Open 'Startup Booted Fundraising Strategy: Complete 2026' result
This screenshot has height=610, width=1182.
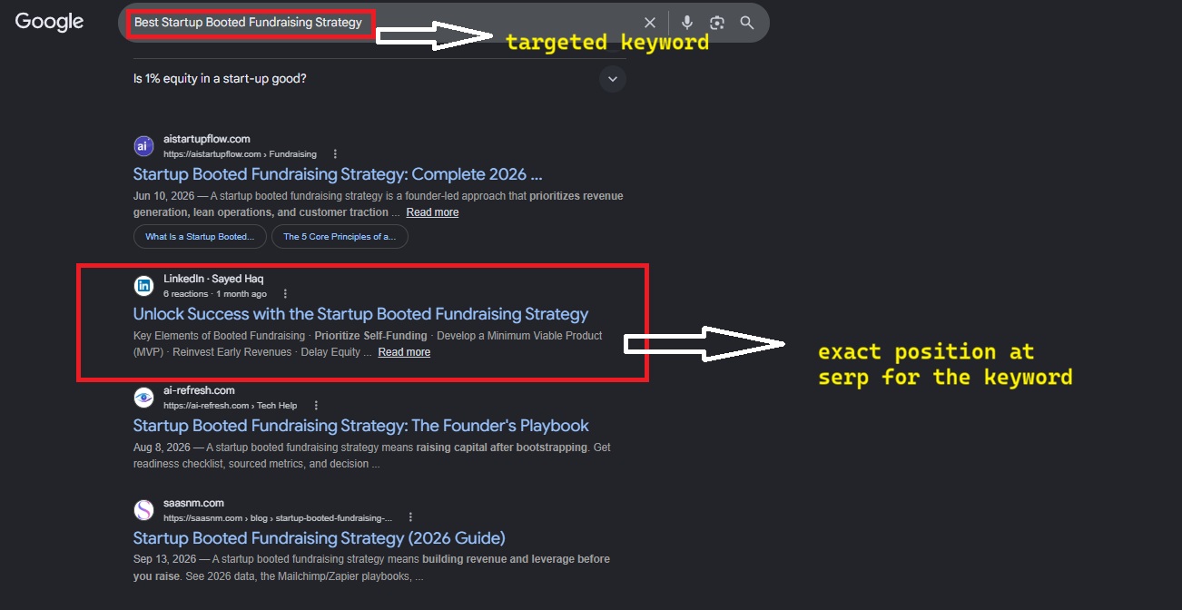click(338, 174)
